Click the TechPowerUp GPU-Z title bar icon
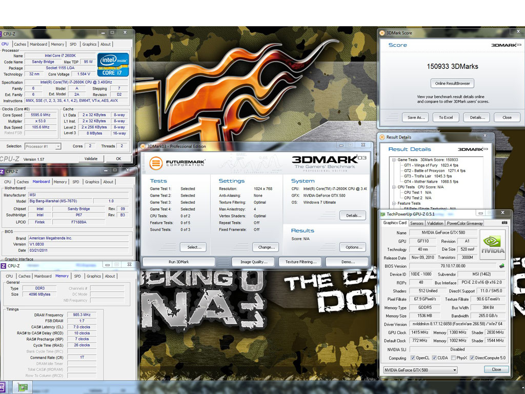Viewport: 525px width, 394px height. pyautogui.click(x=382, y=214)
